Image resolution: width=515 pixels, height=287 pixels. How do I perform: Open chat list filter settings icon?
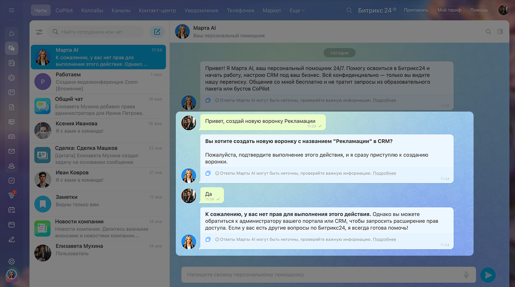[x=39, y=32]
